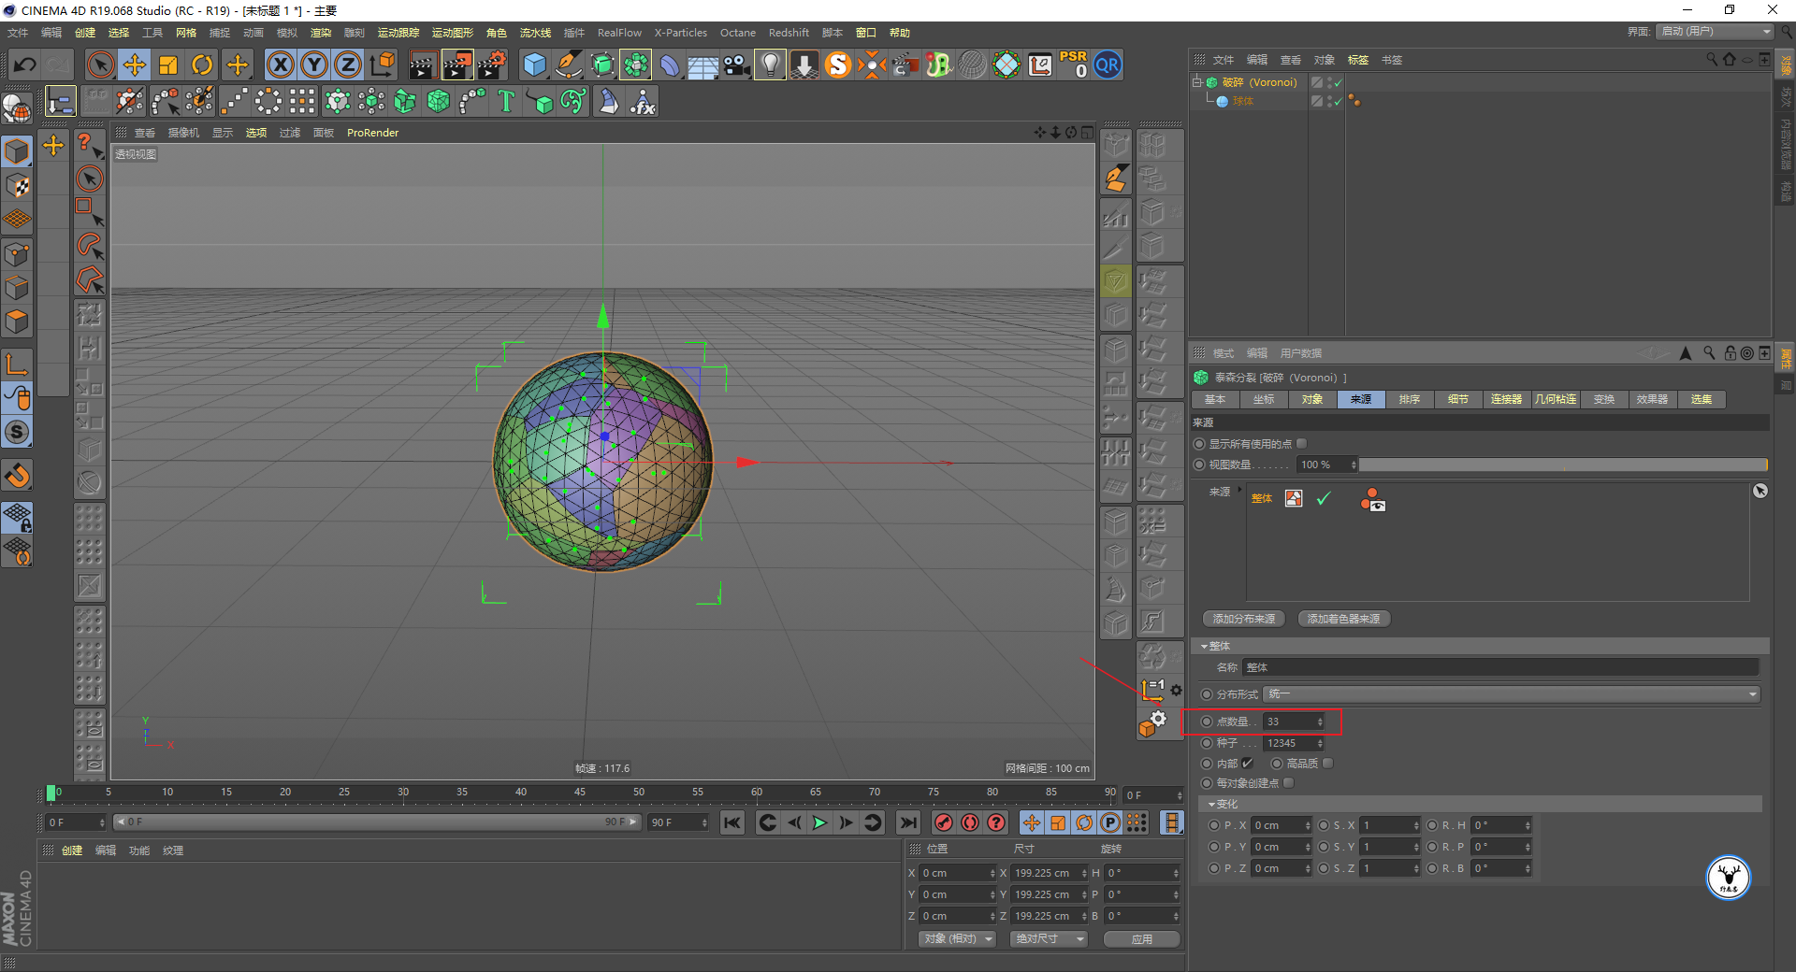Toggle the X axis lock icon

[281, 64]
